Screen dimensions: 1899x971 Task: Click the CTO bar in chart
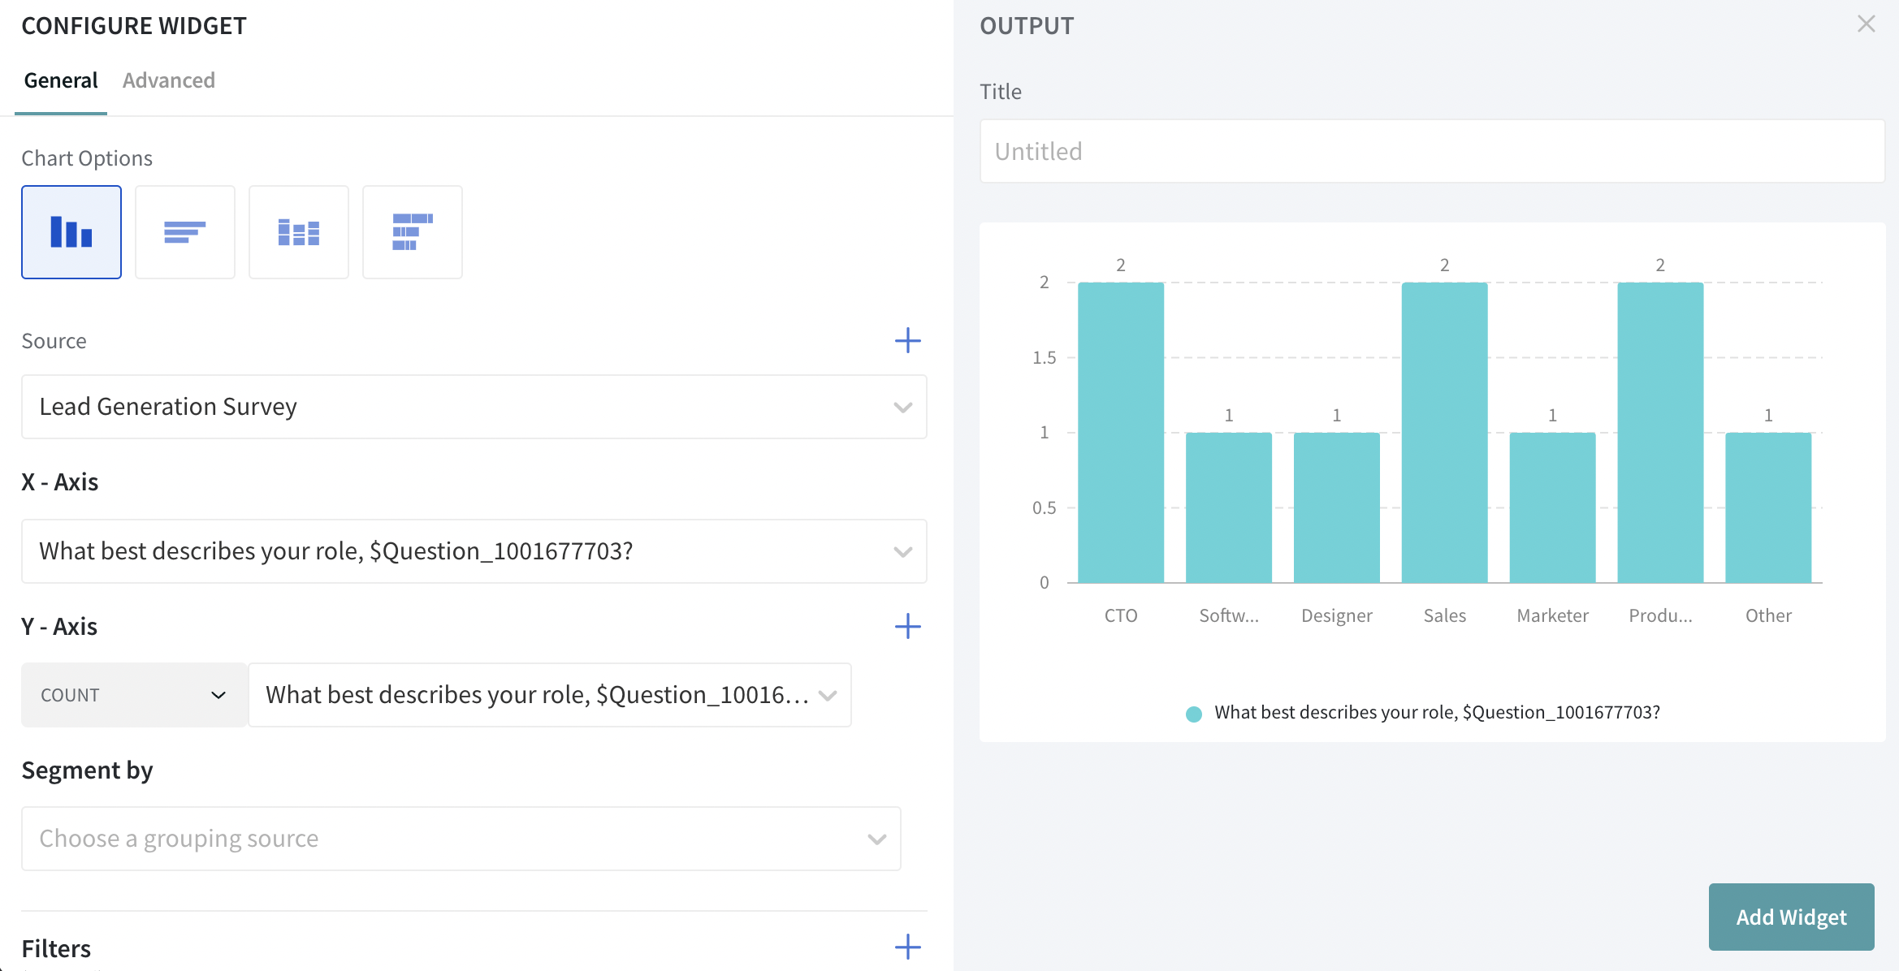[x=1120, y=432]
